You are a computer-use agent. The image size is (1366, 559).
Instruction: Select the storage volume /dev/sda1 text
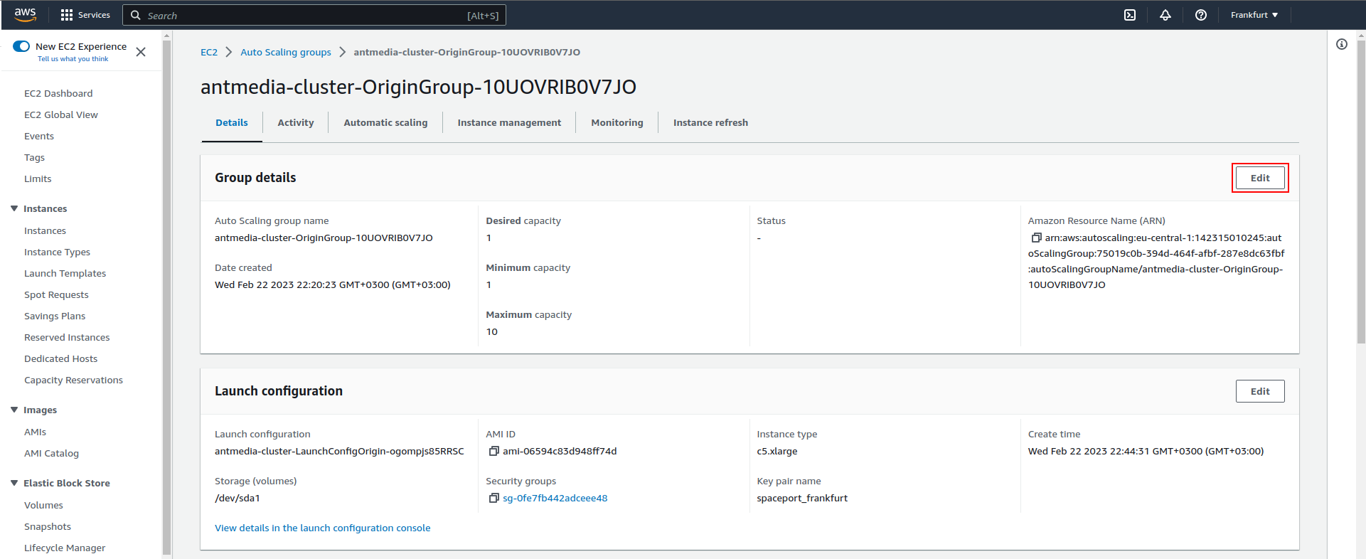pos(238,498)
